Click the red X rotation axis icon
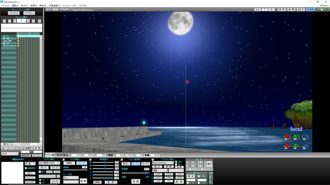The height and width of the screenshot is (185, 330). (x=287, y=137)
